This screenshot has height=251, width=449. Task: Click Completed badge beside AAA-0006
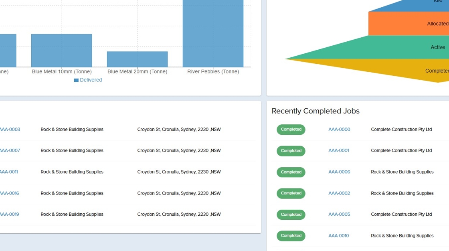coord(291,172)
